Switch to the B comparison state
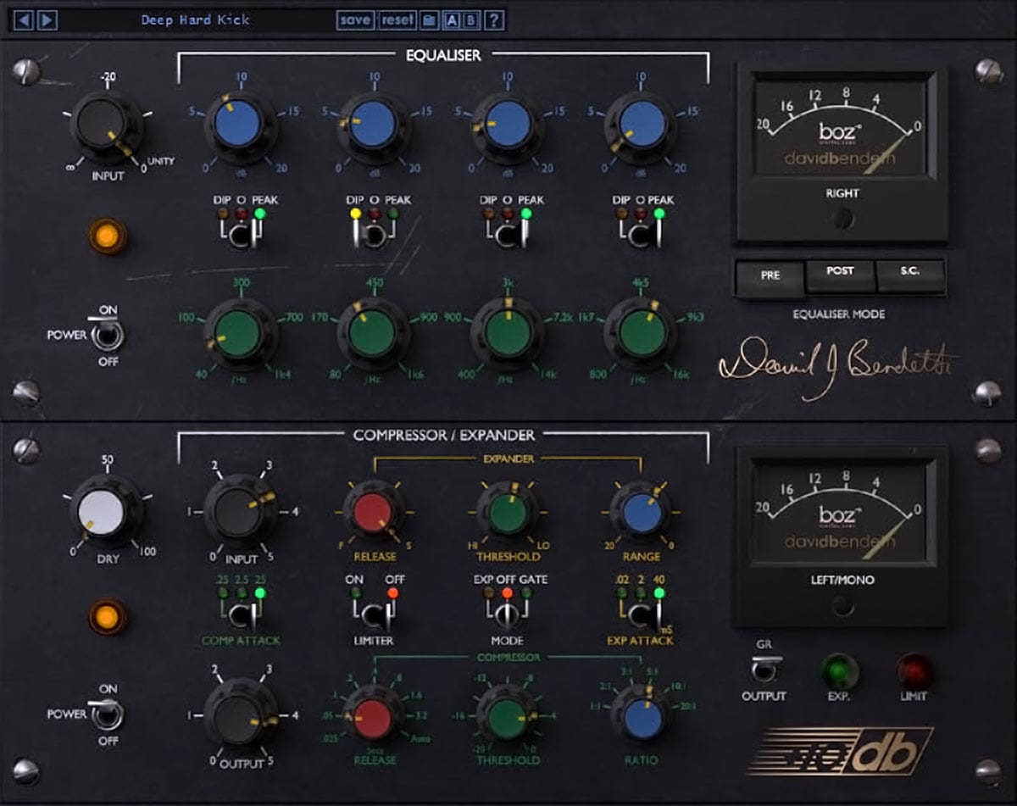This screenshot has width=1017, height=806. [472, 19]
